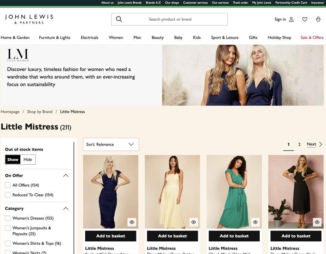Open wishlist heart icon
The image size is (326, 254).
(305, 19)
